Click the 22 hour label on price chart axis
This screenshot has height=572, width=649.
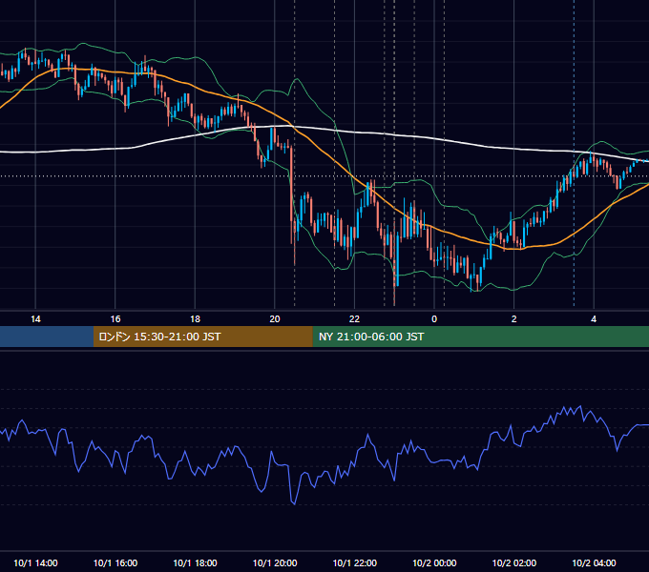354,319
